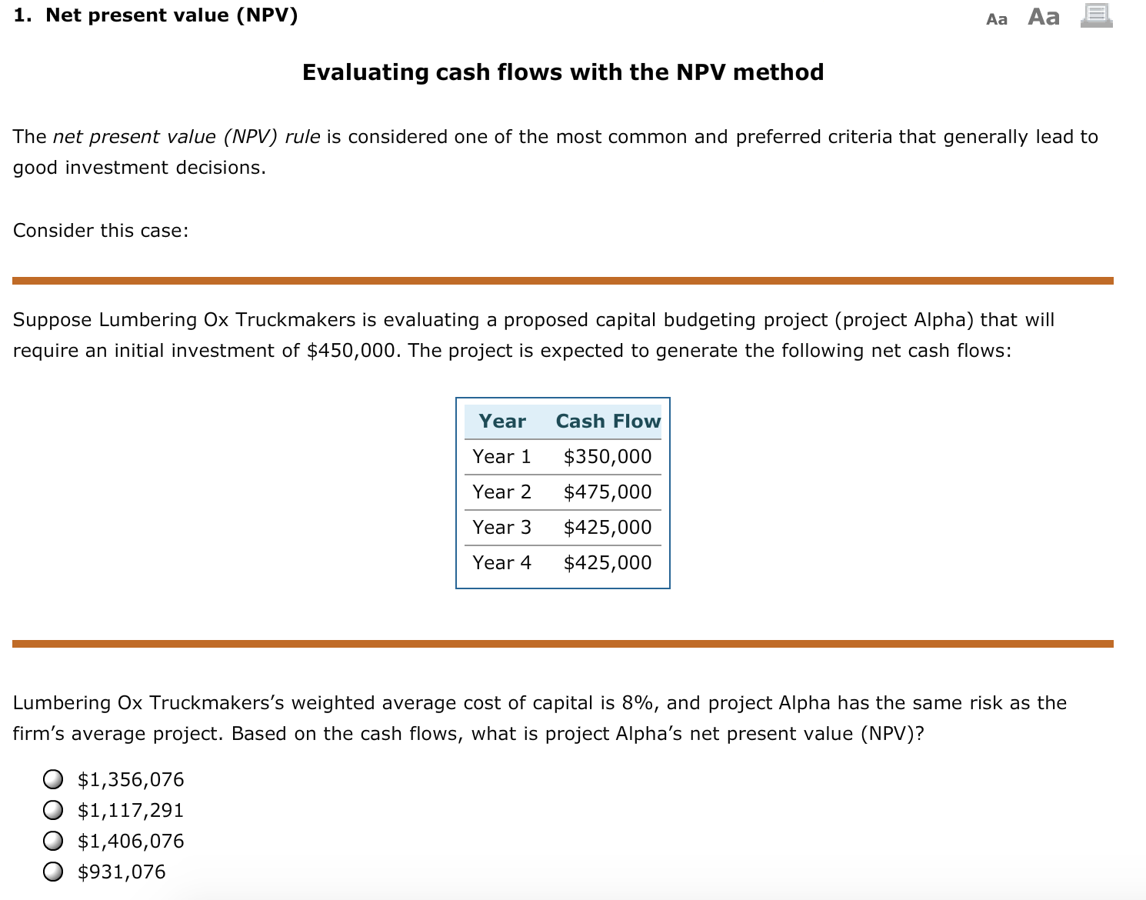Choose the $1,406,076 radio button

(x=52, y=841)
